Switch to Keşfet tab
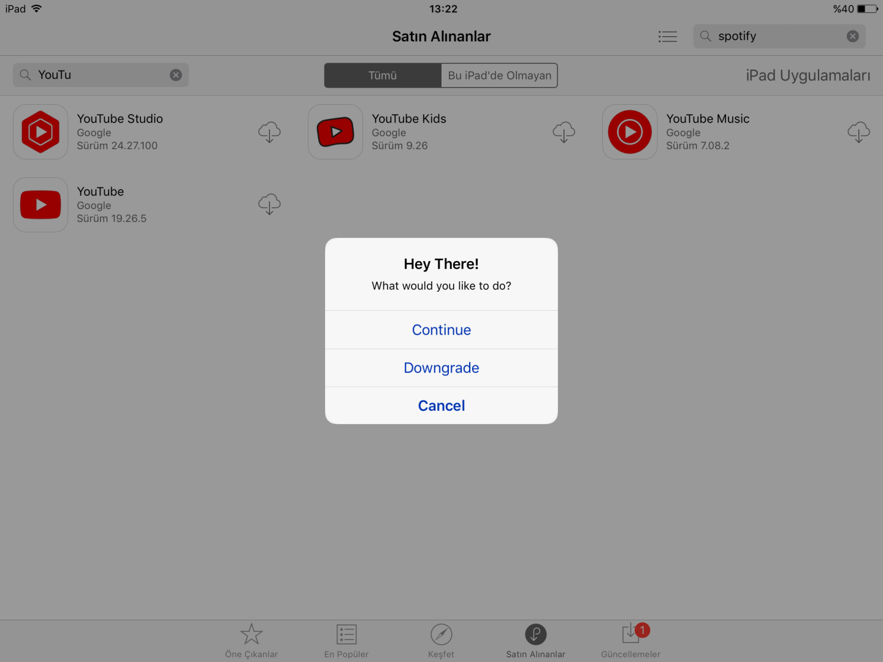Viewport: 883px width, 662px height. 442,641
